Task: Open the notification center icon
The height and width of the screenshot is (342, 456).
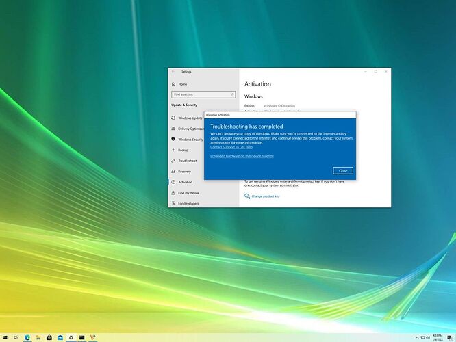Action: coord(450,337)
